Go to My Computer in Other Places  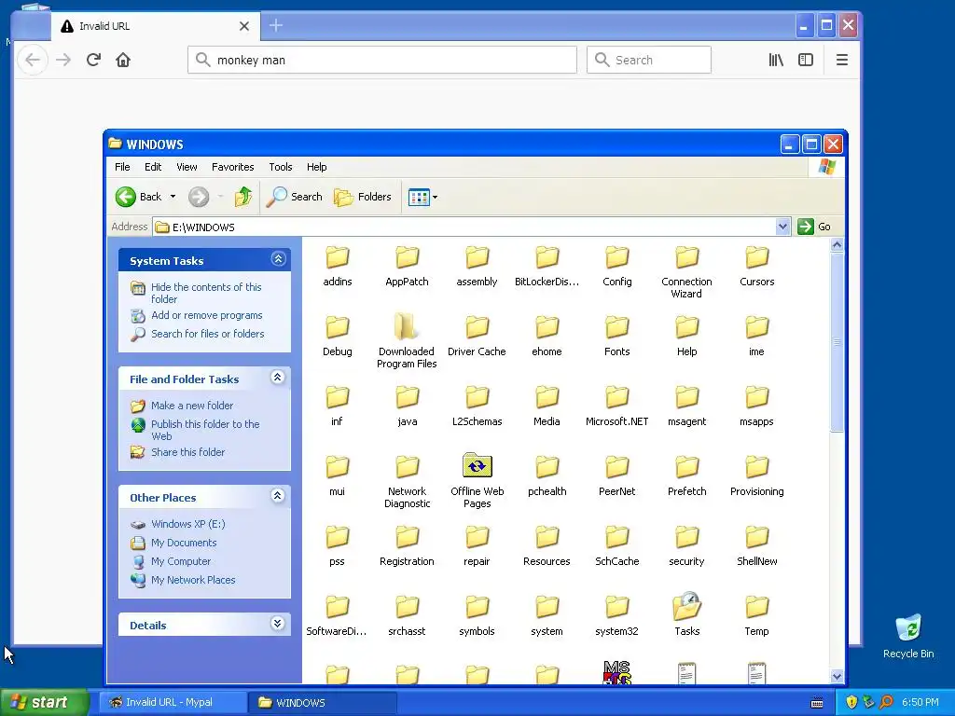point(181,561)
